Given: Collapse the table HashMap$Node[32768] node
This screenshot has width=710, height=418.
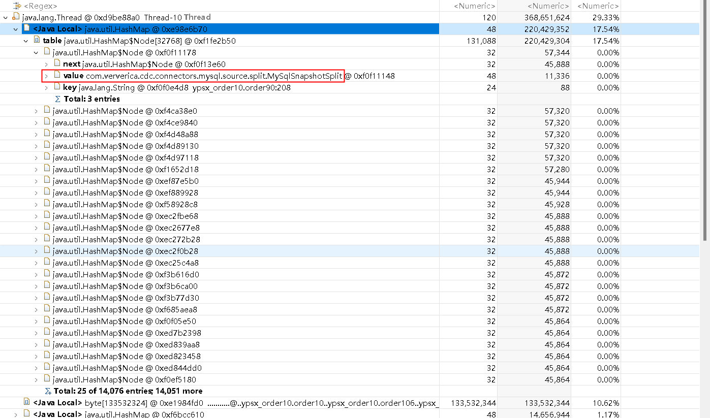Looking at the screenshot, I should click(x=26, y=41).
